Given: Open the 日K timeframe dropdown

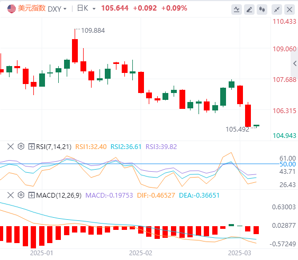Looking at the screenshot, I should point(86,8).
